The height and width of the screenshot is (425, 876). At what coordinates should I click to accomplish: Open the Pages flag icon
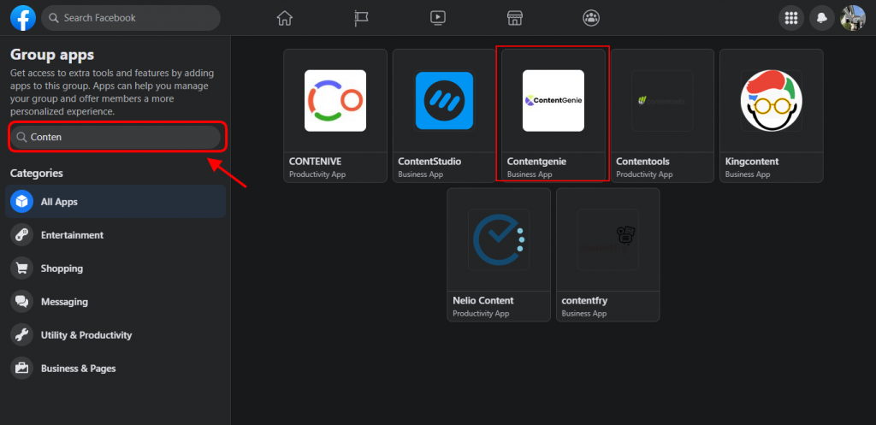[x=361, y=18]
